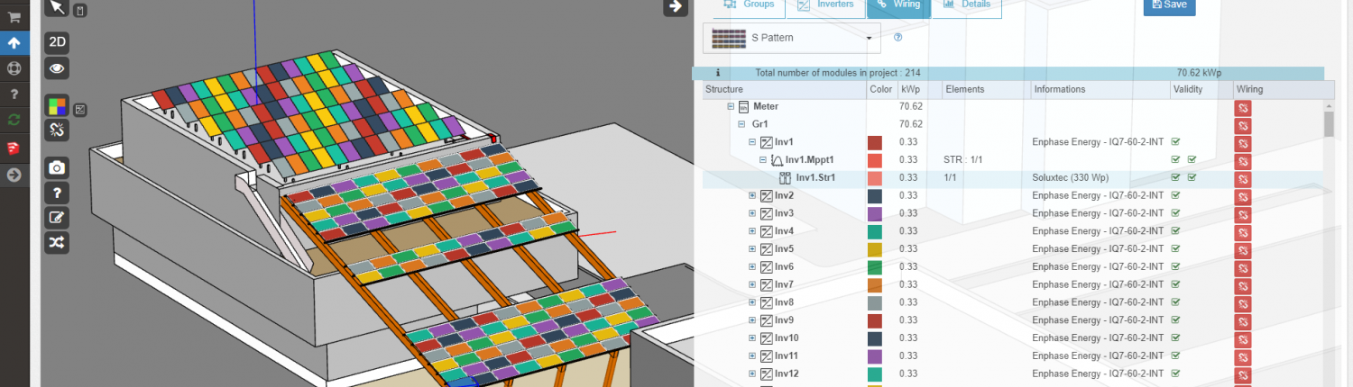Open the S Pattern wiring dropdown
Screen dimensions: 1353x387
click(x=792, y=38)
